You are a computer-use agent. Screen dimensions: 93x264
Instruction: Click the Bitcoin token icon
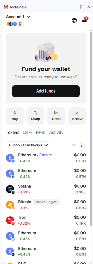click(10, 205)
